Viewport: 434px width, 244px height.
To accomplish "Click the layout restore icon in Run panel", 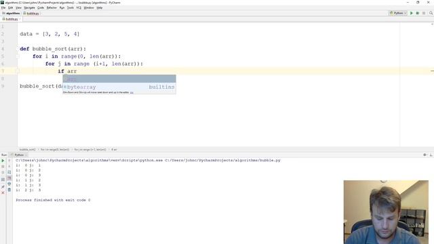I will pos(3,180).
